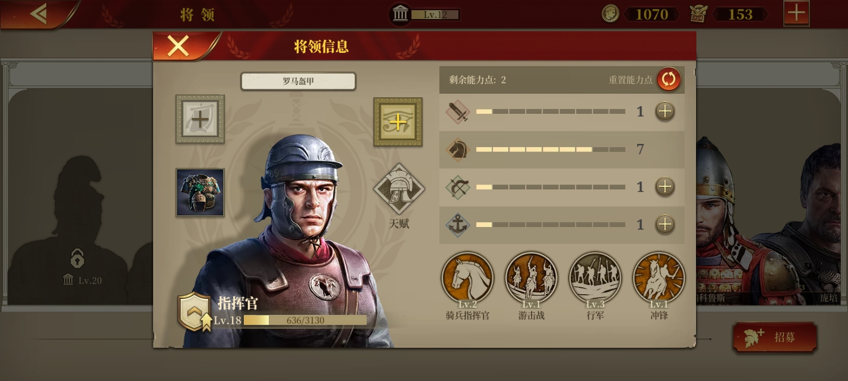Viewport: 848px width, 381px height.
Task: Go back using the top-left arrow
Action: coord(39,14)
